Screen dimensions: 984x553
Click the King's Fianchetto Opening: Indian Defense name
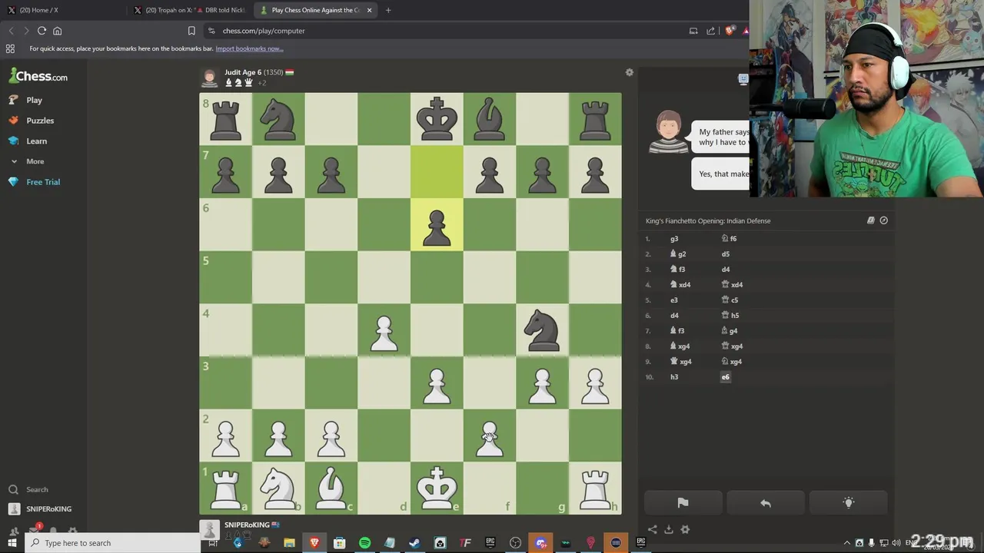708,221
